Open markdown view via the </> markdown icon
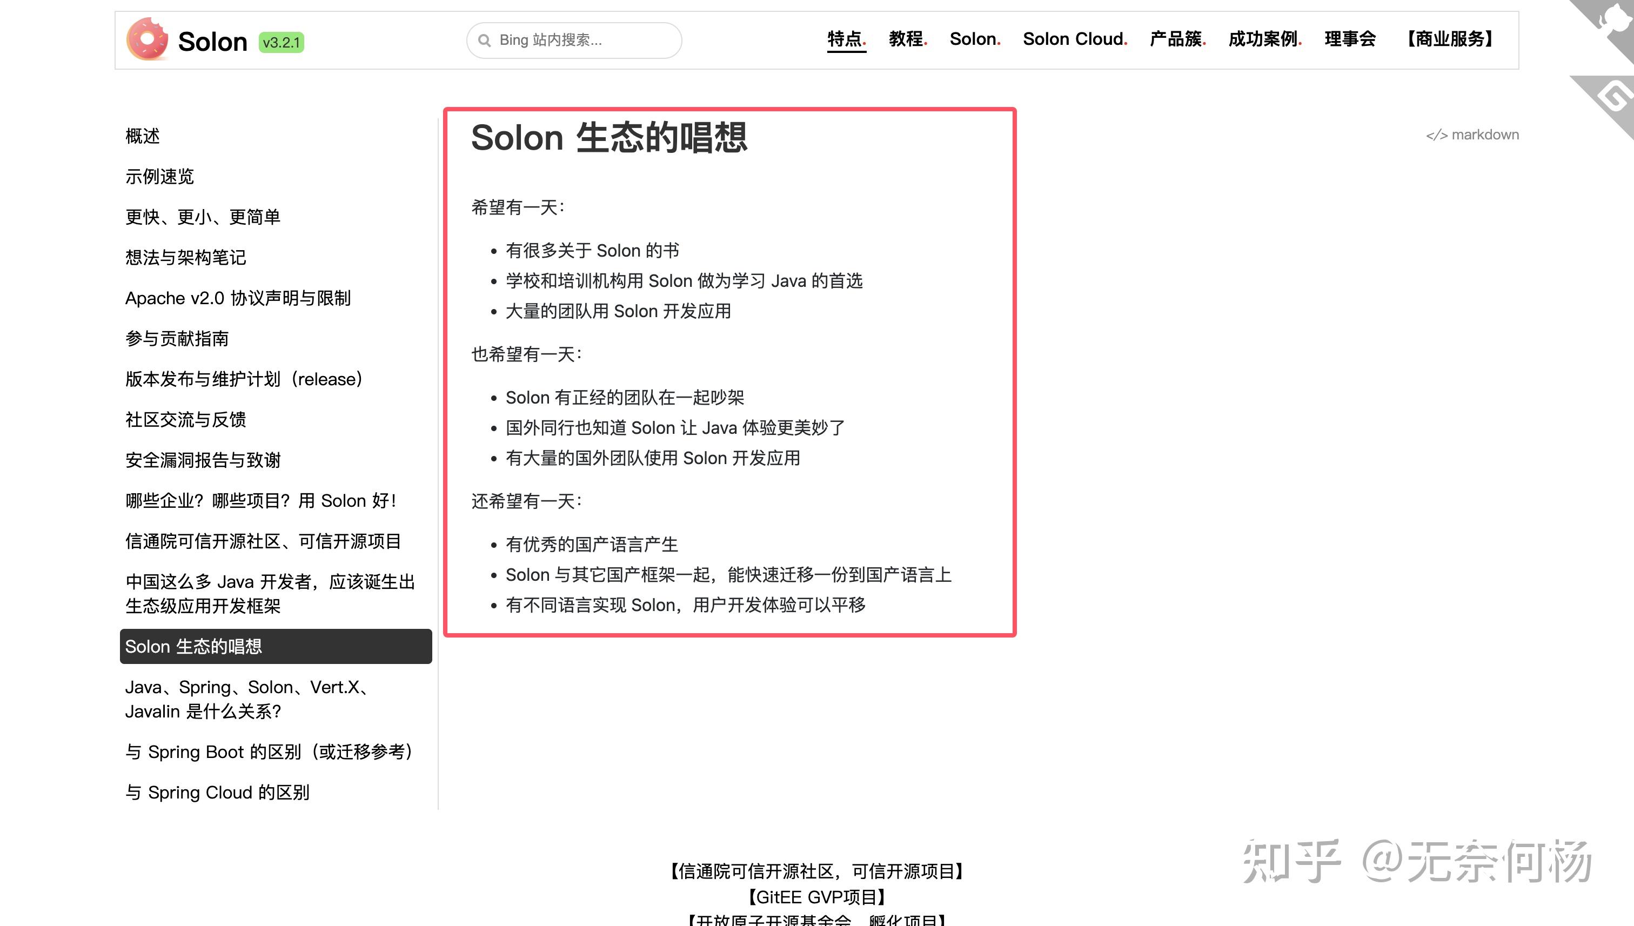Screen dimensions: 1634x926 [1472, 135]
